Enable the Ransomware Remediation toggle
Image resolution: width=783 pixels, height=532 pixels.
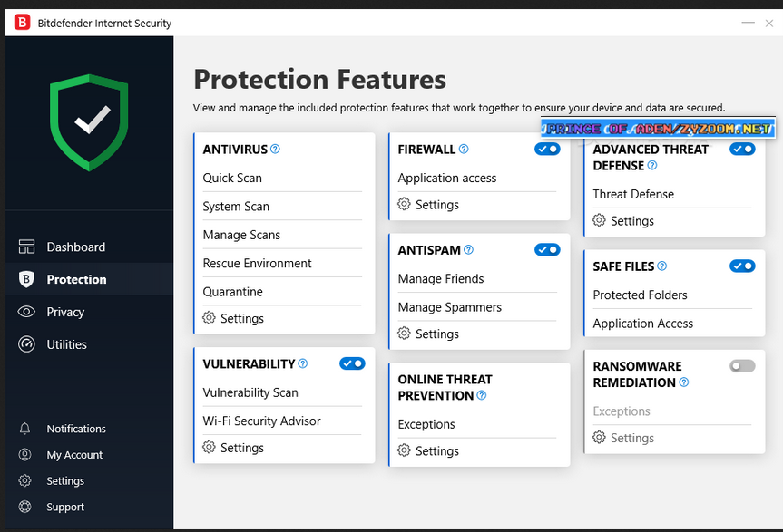(x=742, y=366)
